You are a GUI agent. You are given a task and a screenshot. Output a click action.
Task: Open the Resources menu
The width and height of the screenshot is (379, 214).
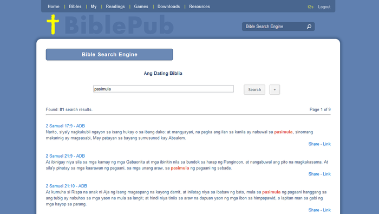(x=199, y=7)
